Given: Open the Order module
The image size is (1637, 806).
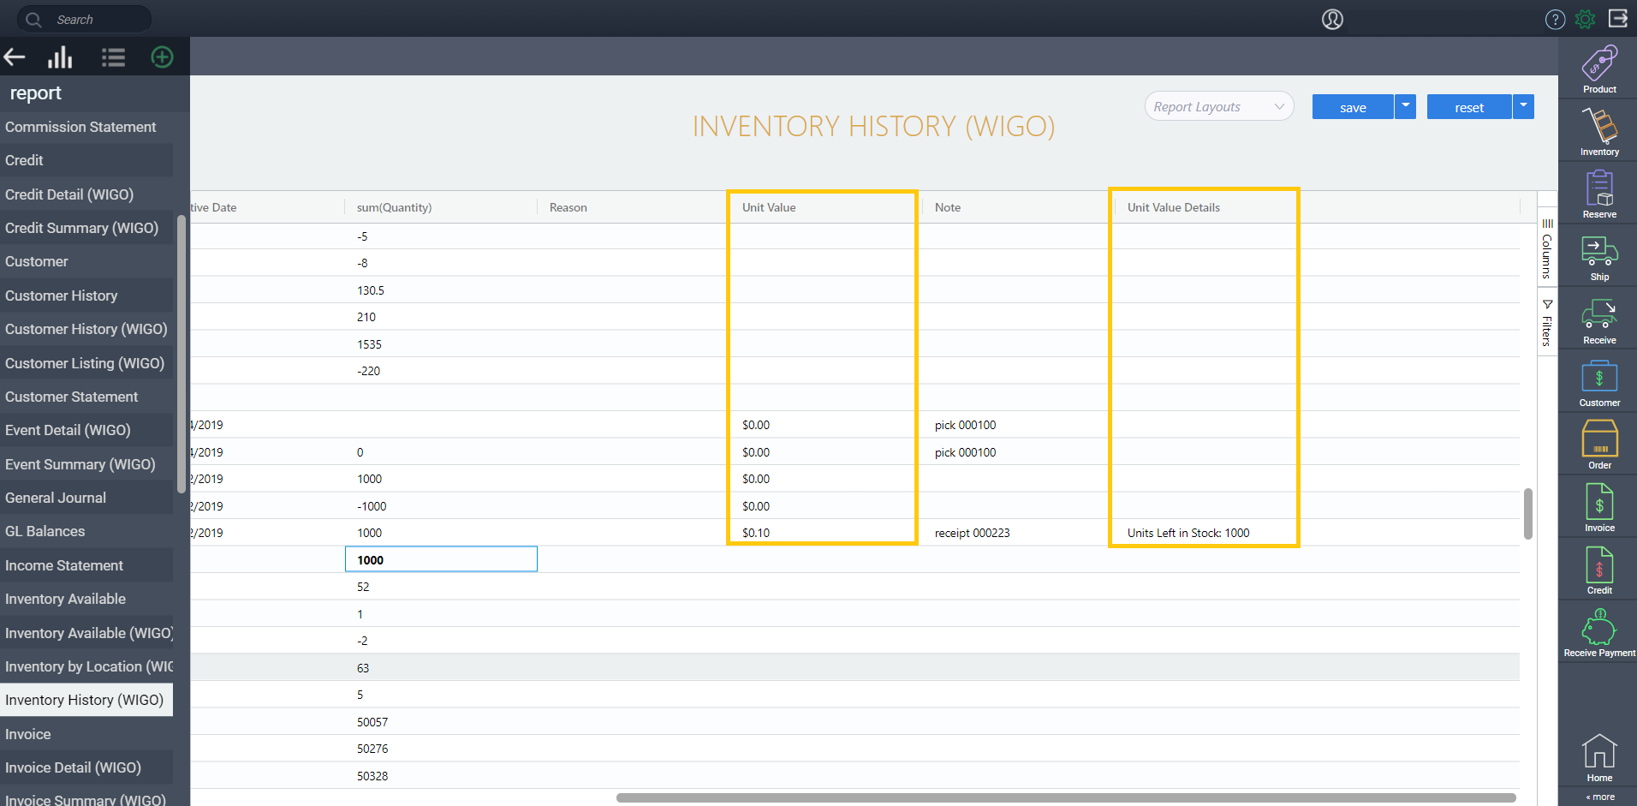Looking at the screenshot, I should click(1599, 445).
